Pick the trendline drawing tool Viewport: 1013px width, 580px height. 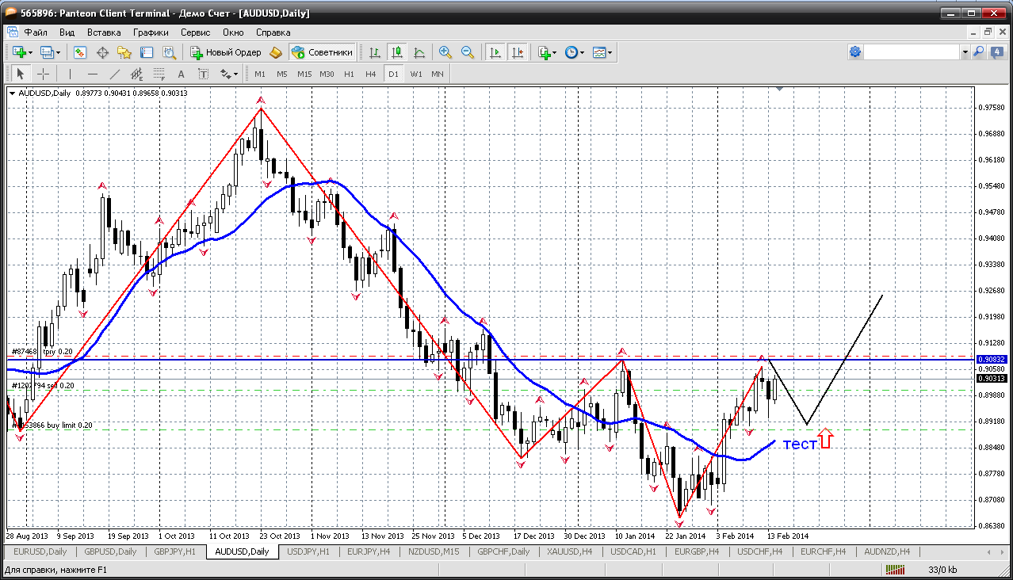(115, 74)
